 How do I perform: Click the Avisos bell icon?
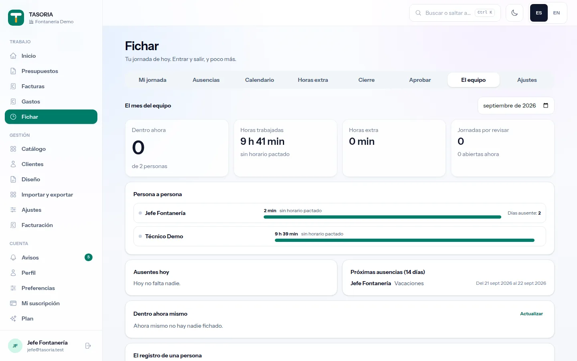tap(13, 258)
